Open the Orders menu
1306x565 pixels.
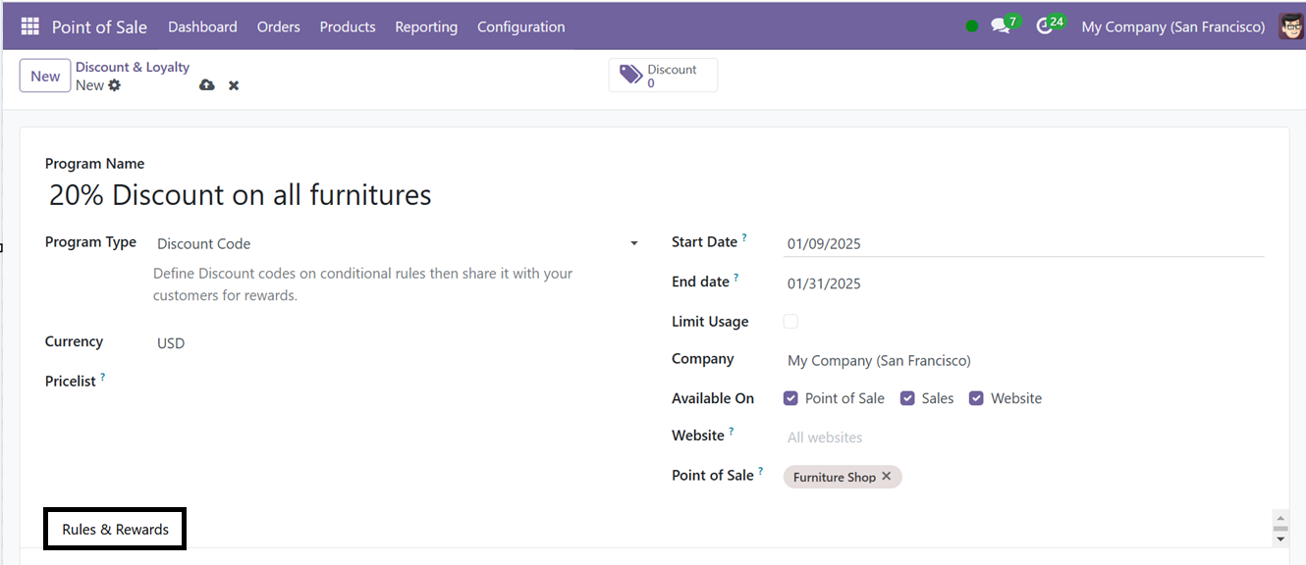tap(279, 26)
